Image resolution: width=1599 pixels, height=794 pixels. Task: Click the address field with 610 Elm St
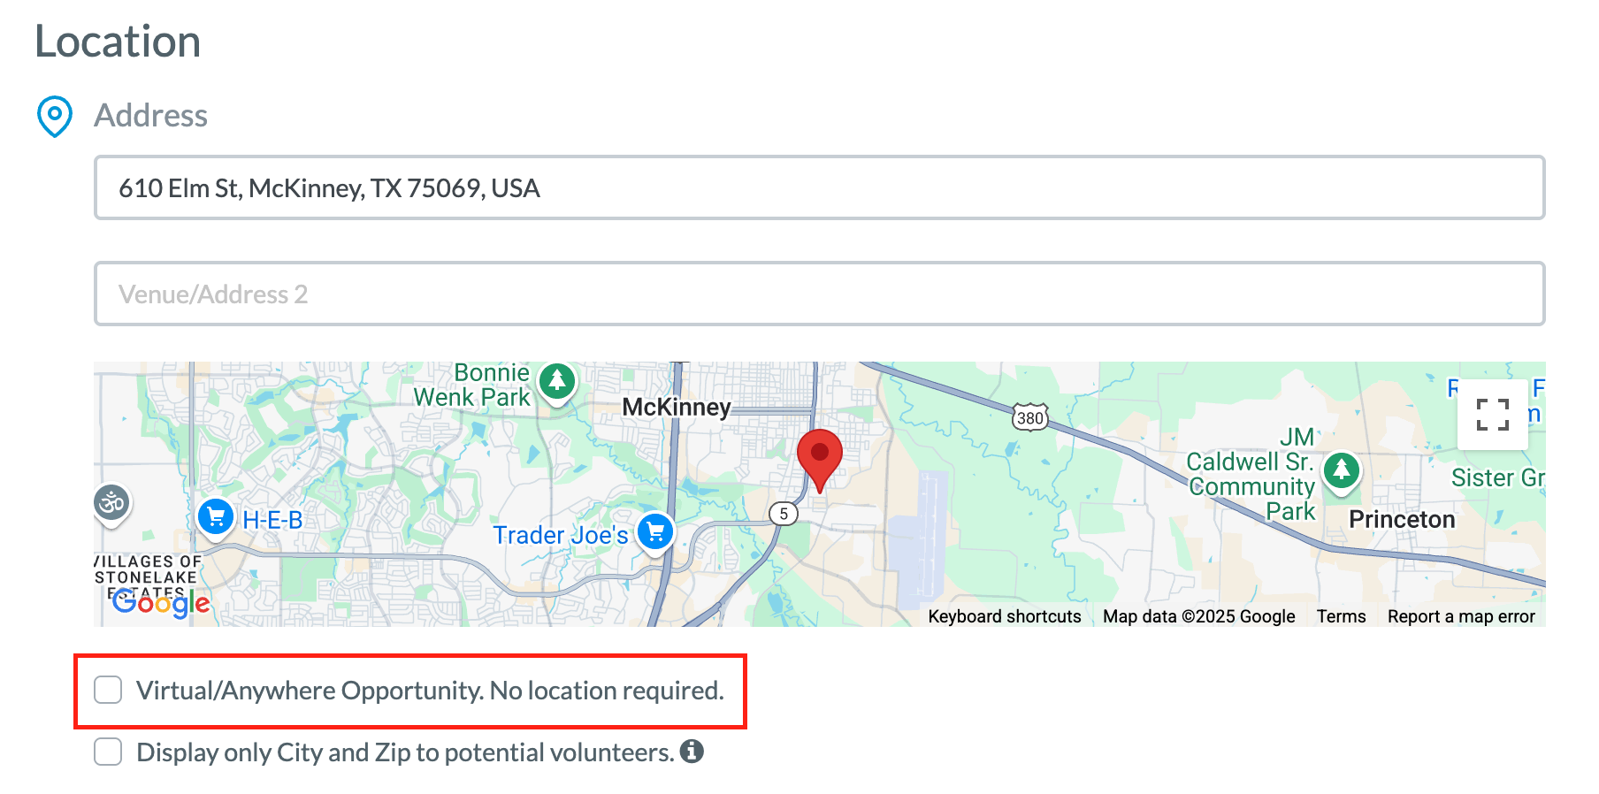coord(820,187)
